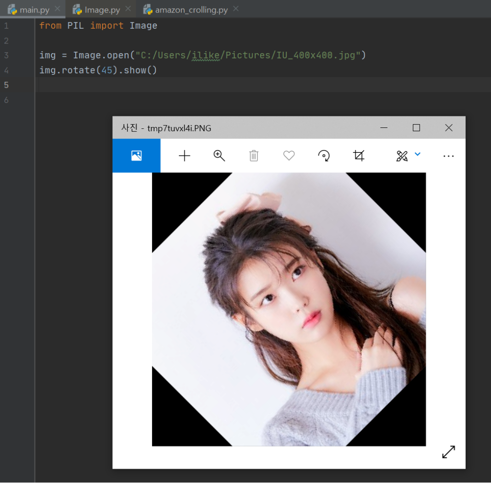Switch to the amazon_crolling.py tab
The width and height of the screenshot is (491, 483).
click(191, 10)
